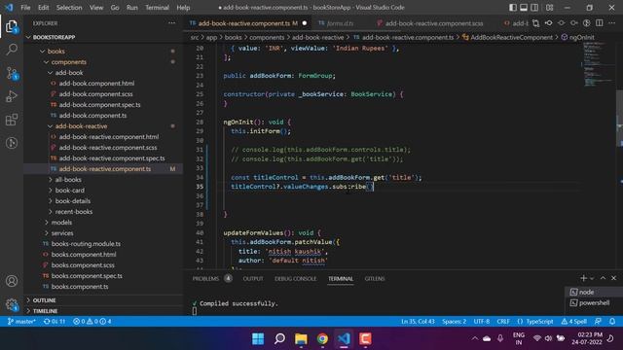Open editor more actions ellipsis

point(612,23)
